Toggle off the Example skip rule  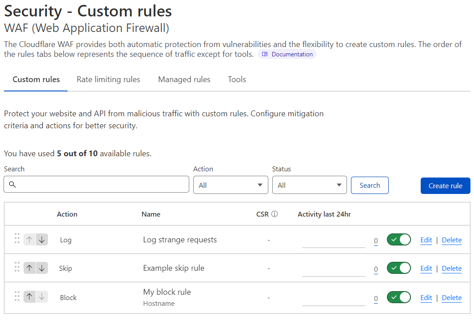coord(398,268)
